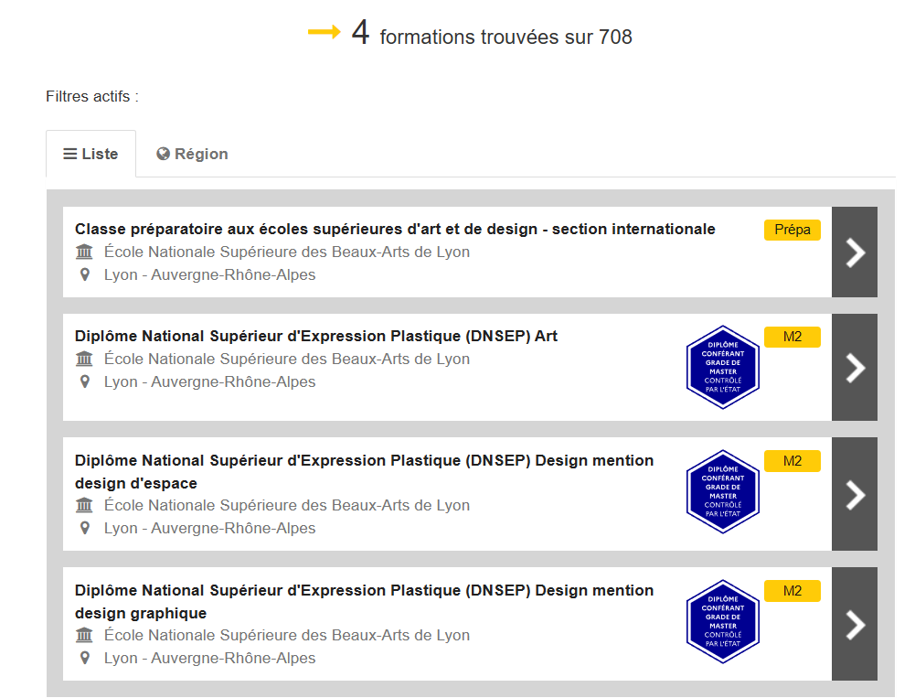Image resolution: width=915 pixels, height=698 pixels.
Task: Click the location pin in Classe préparatoire row
Action: 85,274
